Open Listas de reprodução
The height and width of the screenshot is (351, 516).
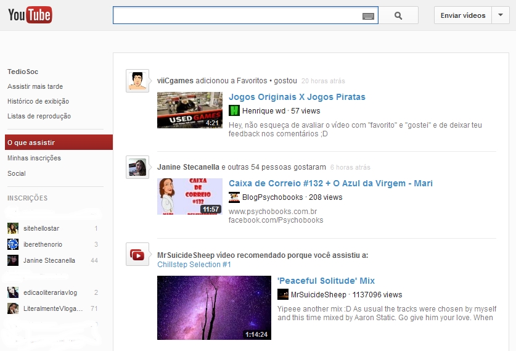click(x=39, y=116)
